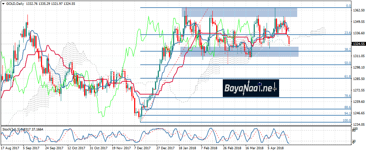This screenshot has width=366, height=152.
Task: Select the 100.0 Fibonacci level label
Action: tap(346, 120)
